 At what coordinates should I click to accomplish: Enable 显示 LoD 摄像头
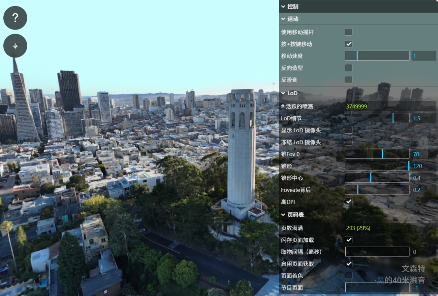(x=348, y=130)
